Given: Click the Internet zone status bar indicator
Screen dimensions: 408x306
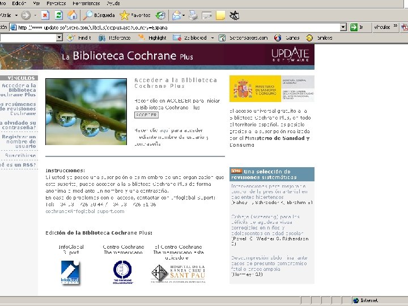Looking at the screenshot, I should [365, 300].
